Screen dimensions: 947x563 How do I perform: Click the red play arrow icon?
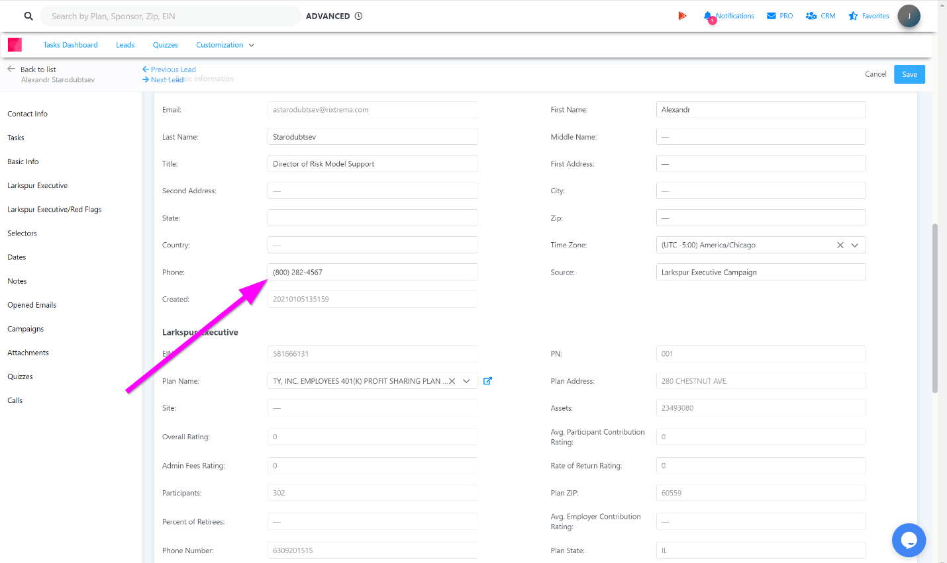[682, 16]
